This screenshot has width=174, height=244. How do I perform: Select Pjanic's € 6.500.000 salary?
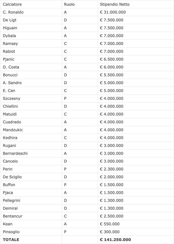coord(112,59)
